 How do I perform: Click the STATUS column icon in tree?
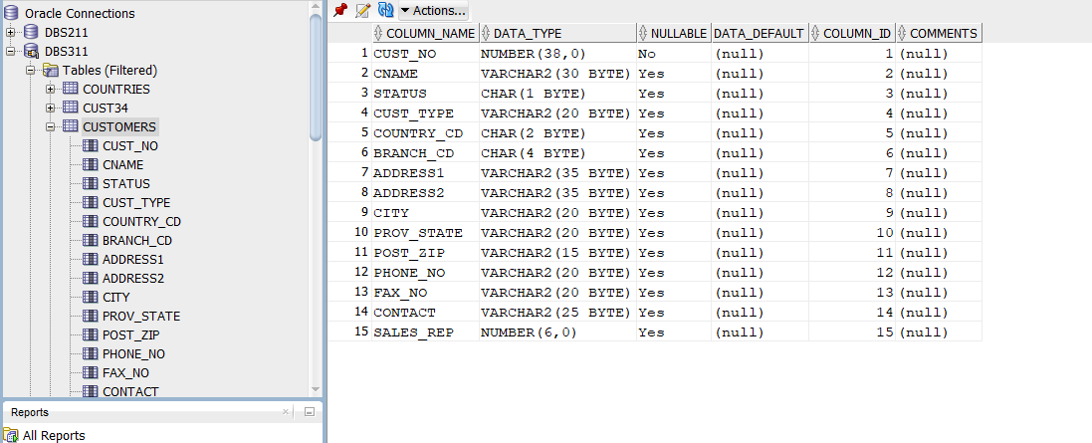point(90,183)
